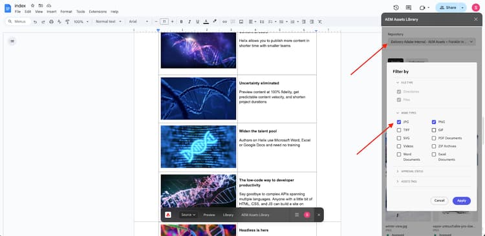Click the document outline icon
This screenshot has height=236, width=485.
coord(12,41)
